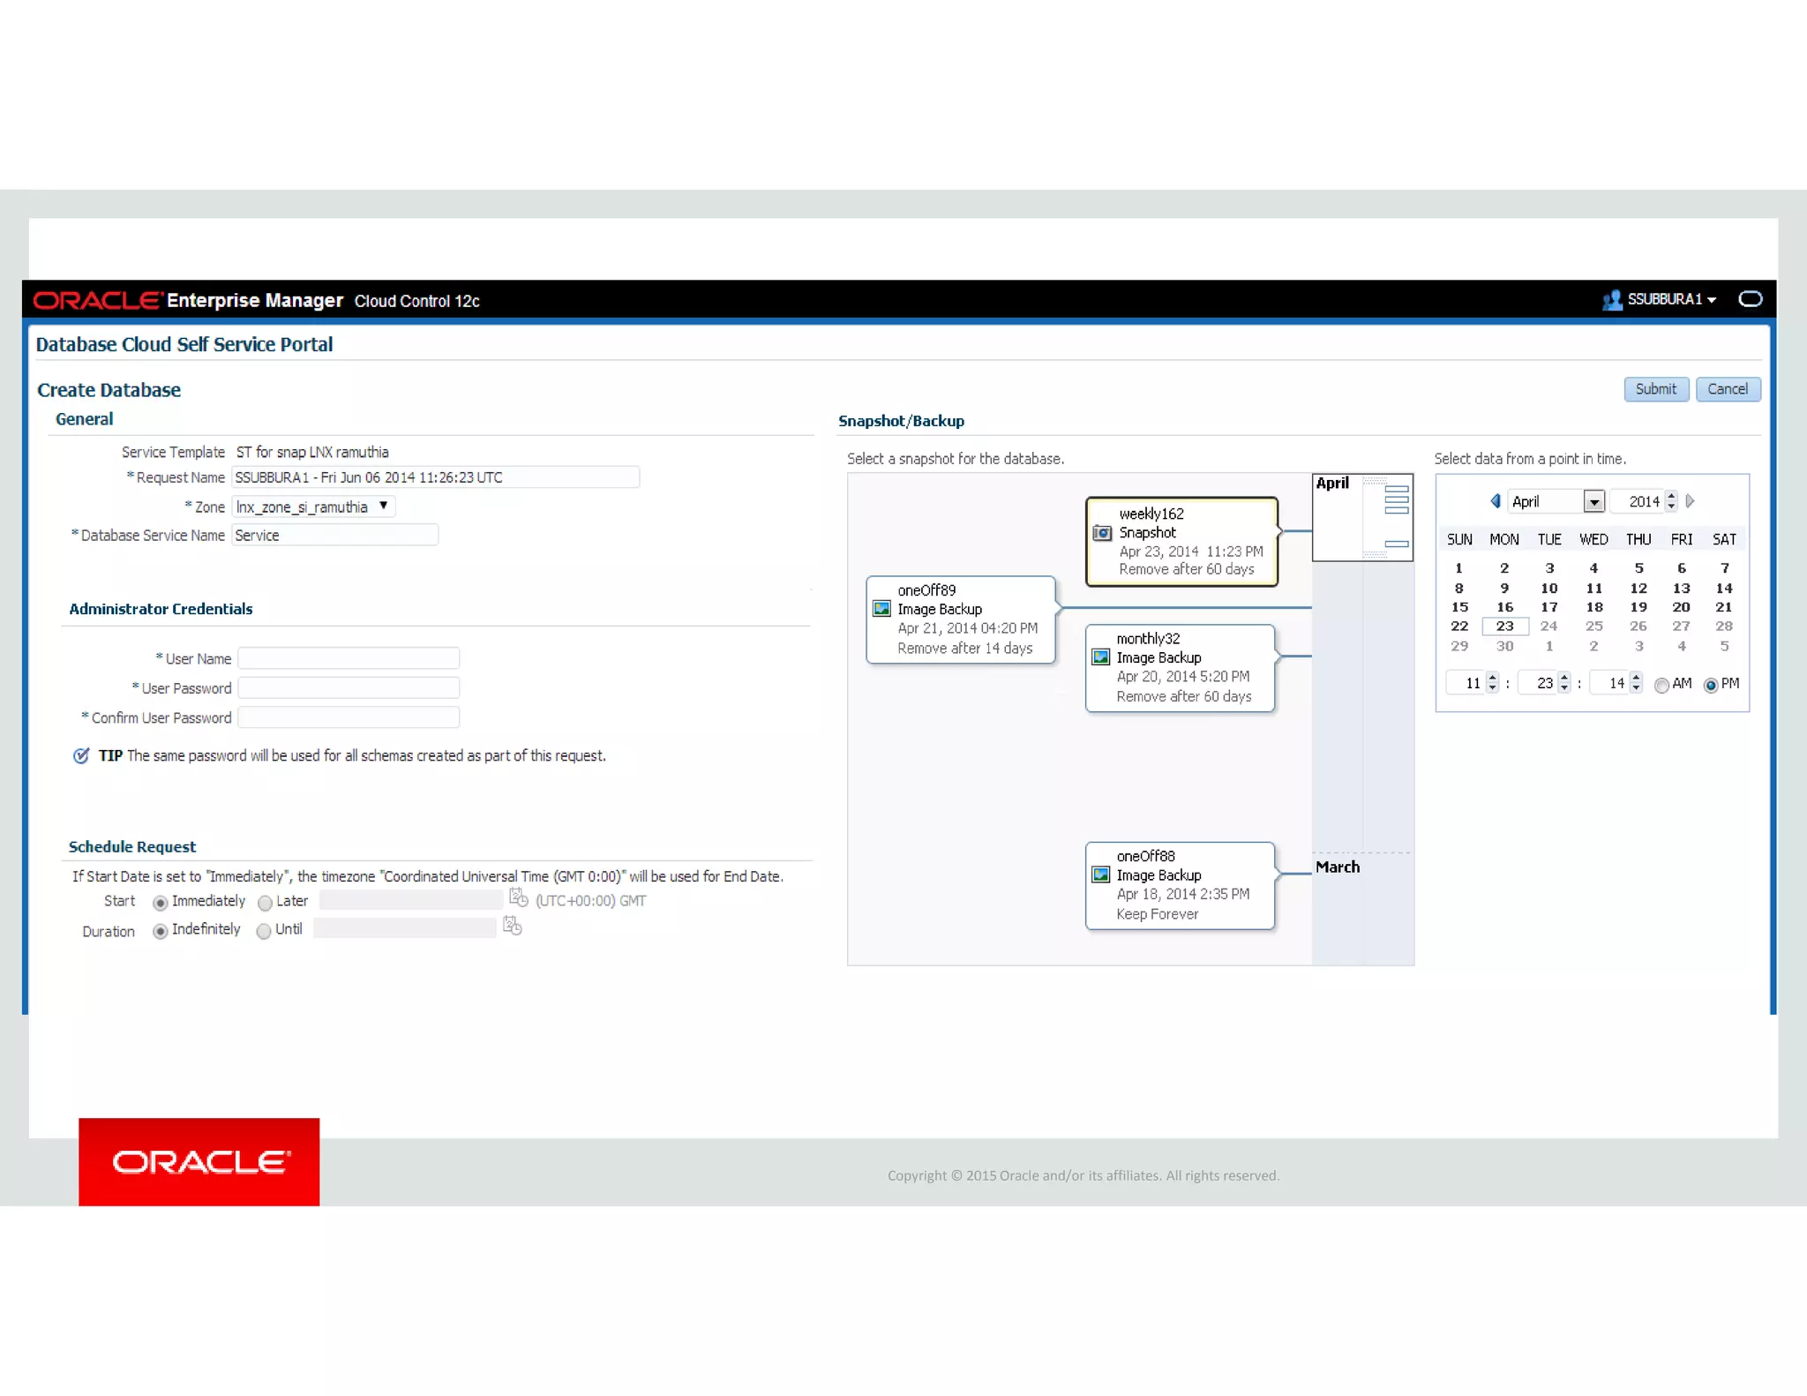Click the Cancel button
This screenshot has height=1396, width=1807.
[1727, 389]
